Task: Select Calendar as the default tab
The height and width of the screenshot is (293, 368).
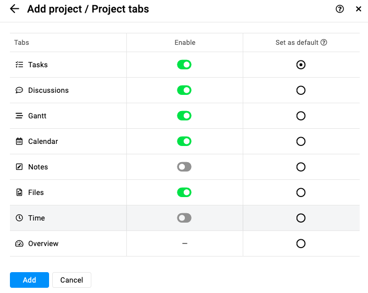Action: [301, 141]
